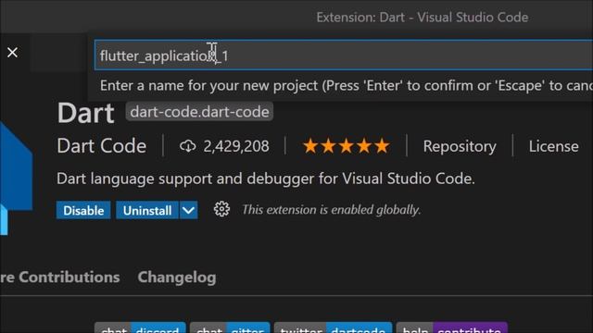Disable the Dart extension
Image resolution: width=593 pixels, height=333 pixels.
83,210
